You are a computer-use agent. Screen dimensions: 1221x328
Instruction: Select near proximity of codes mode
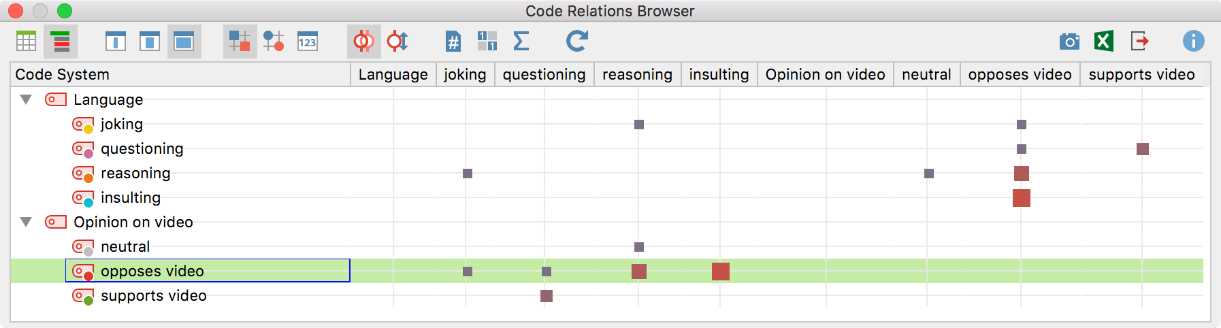point(397,42)
